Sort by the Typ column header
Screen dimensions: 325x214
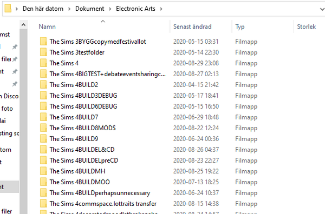[x=240, y=26]
